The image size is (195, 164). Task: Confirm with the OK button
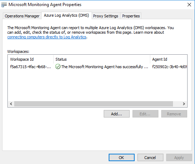click(121, 158)
